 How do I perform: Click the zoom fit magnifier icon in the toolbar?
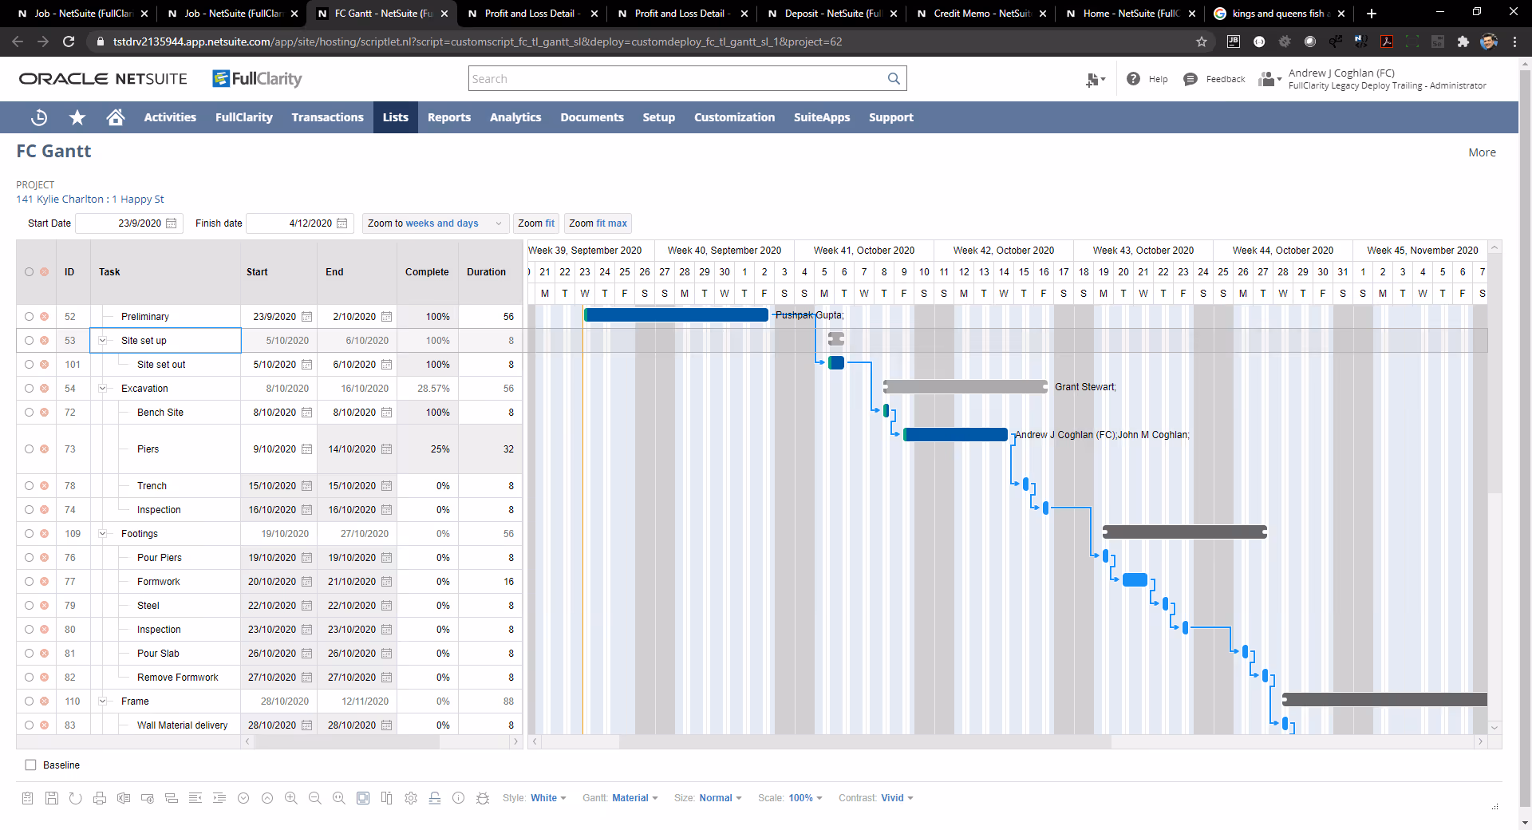point(339,798)
